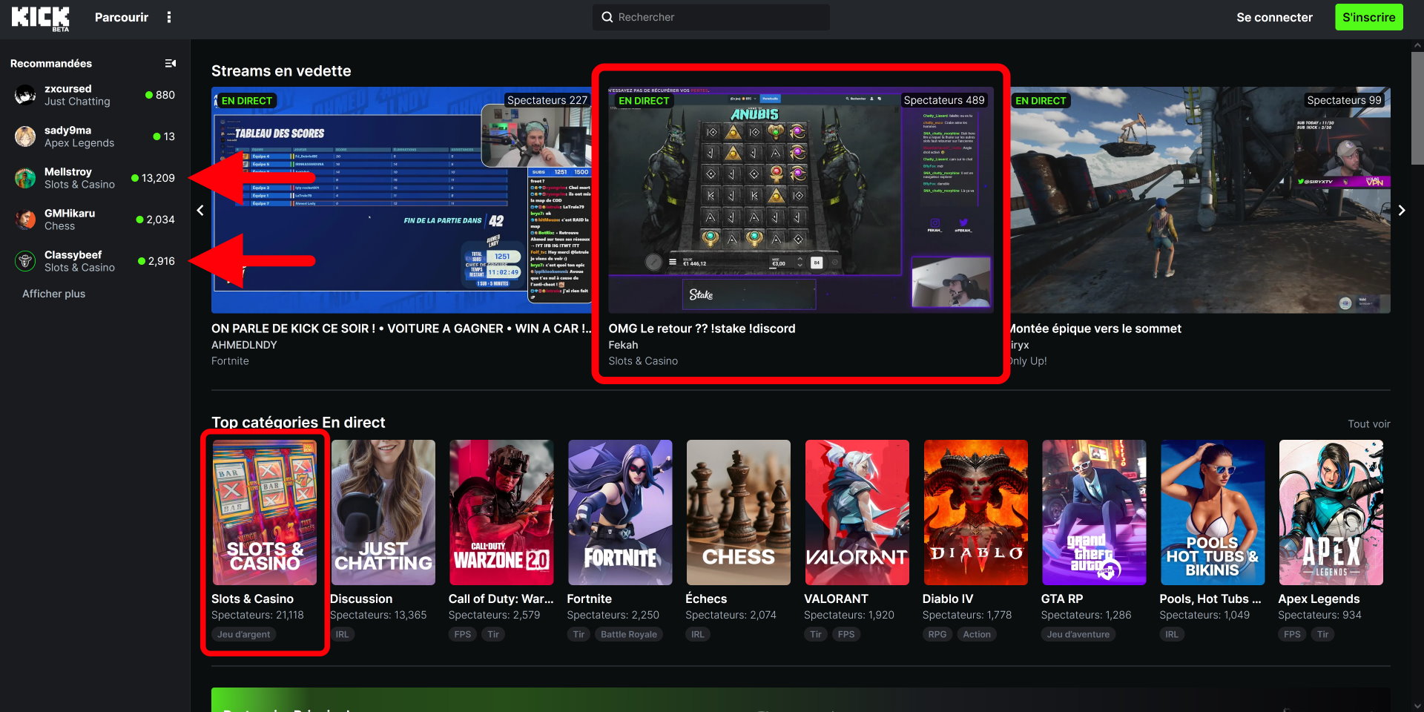The width and height of the screenshot is (1424, 712).
Task: Open sady9ma's avatar
Action: pyautogui.click(x=25, y=136)
